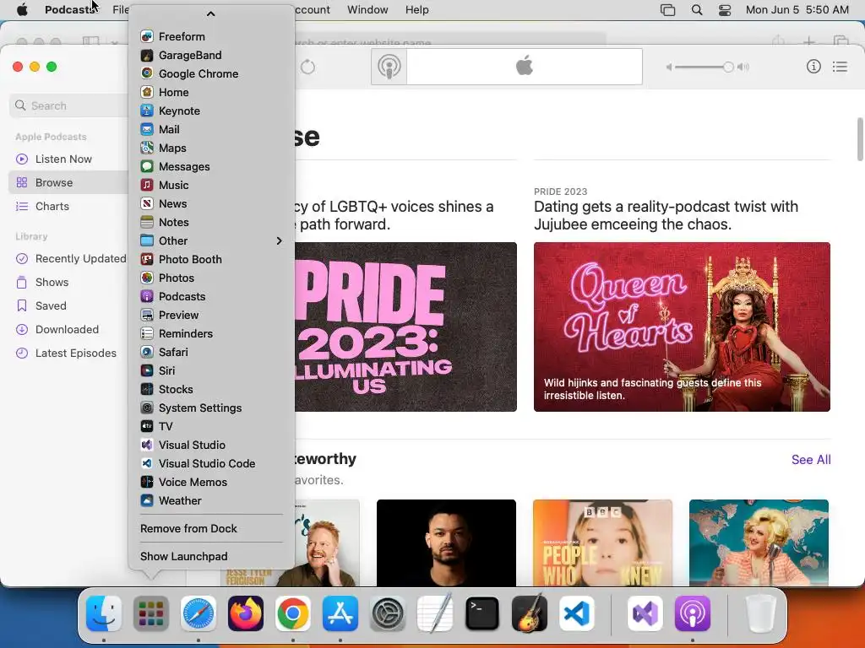Open the Apple menu

22,10
